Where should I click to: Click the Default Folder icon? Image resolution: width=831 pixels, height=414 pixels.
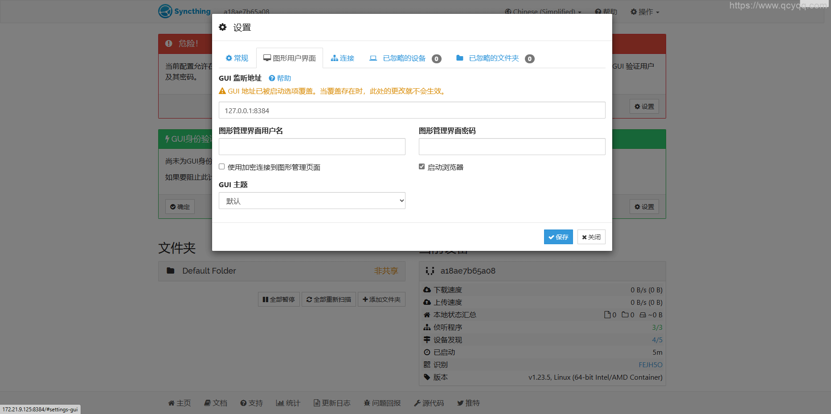pos(171,271)
